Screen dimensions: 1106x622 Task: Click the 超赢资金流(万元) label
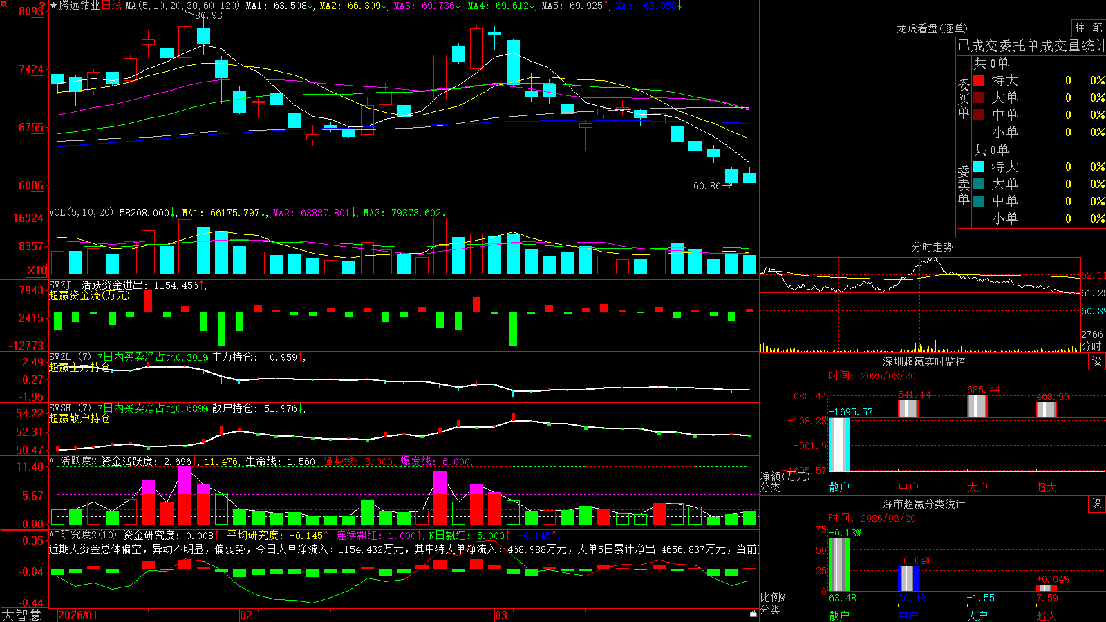(x=89, y=296)
